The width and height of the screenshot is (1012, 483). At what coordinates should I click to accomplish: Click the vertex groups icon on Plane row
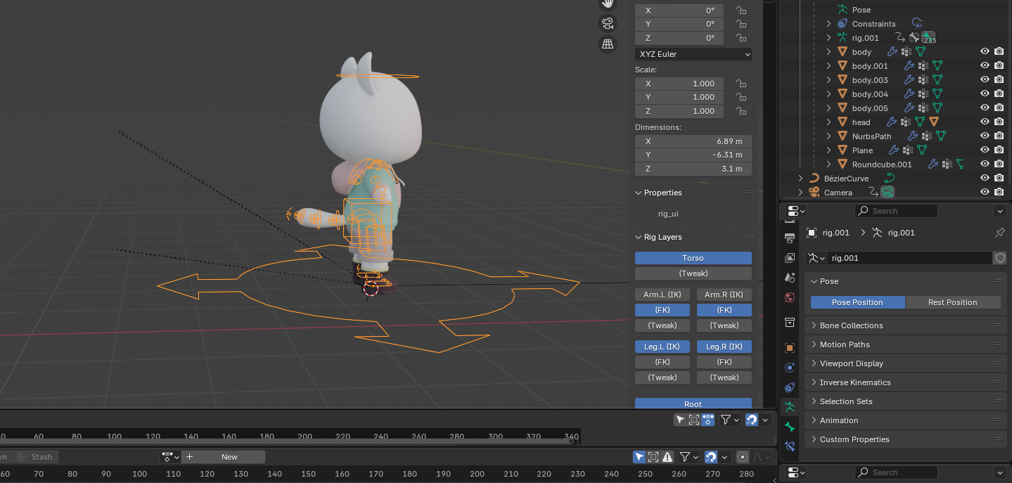[x=907, y=150]
